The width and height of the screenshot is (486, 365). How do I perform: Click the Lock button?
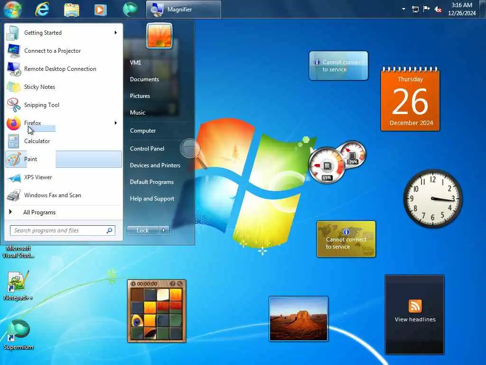(x=142, y=231)
